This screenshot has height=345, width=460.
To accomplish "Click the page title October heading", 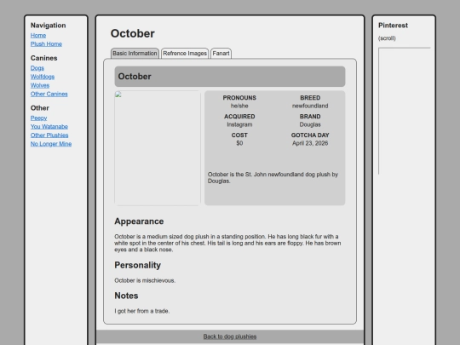I will [x=133, y=33].
